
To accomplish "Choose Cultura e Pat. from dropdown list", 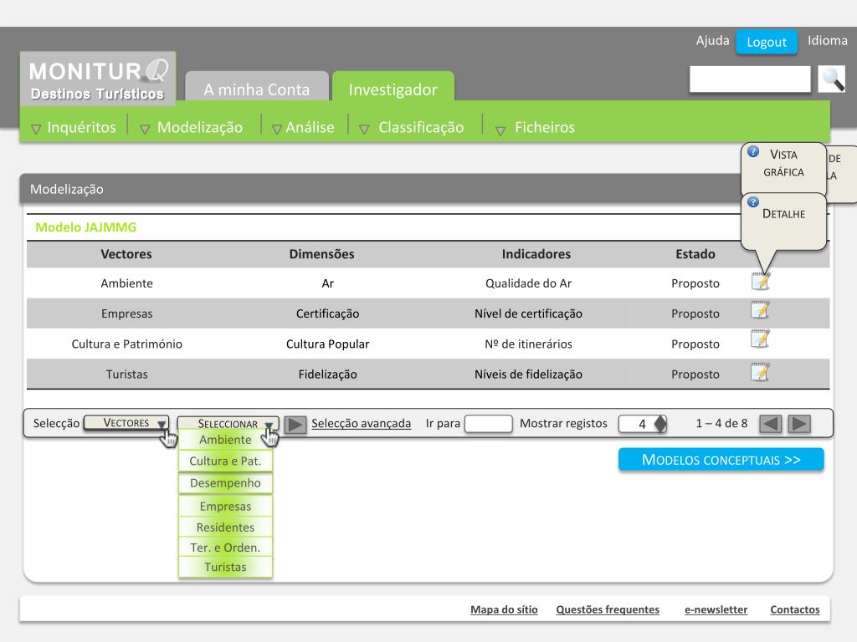I will 225,461.
